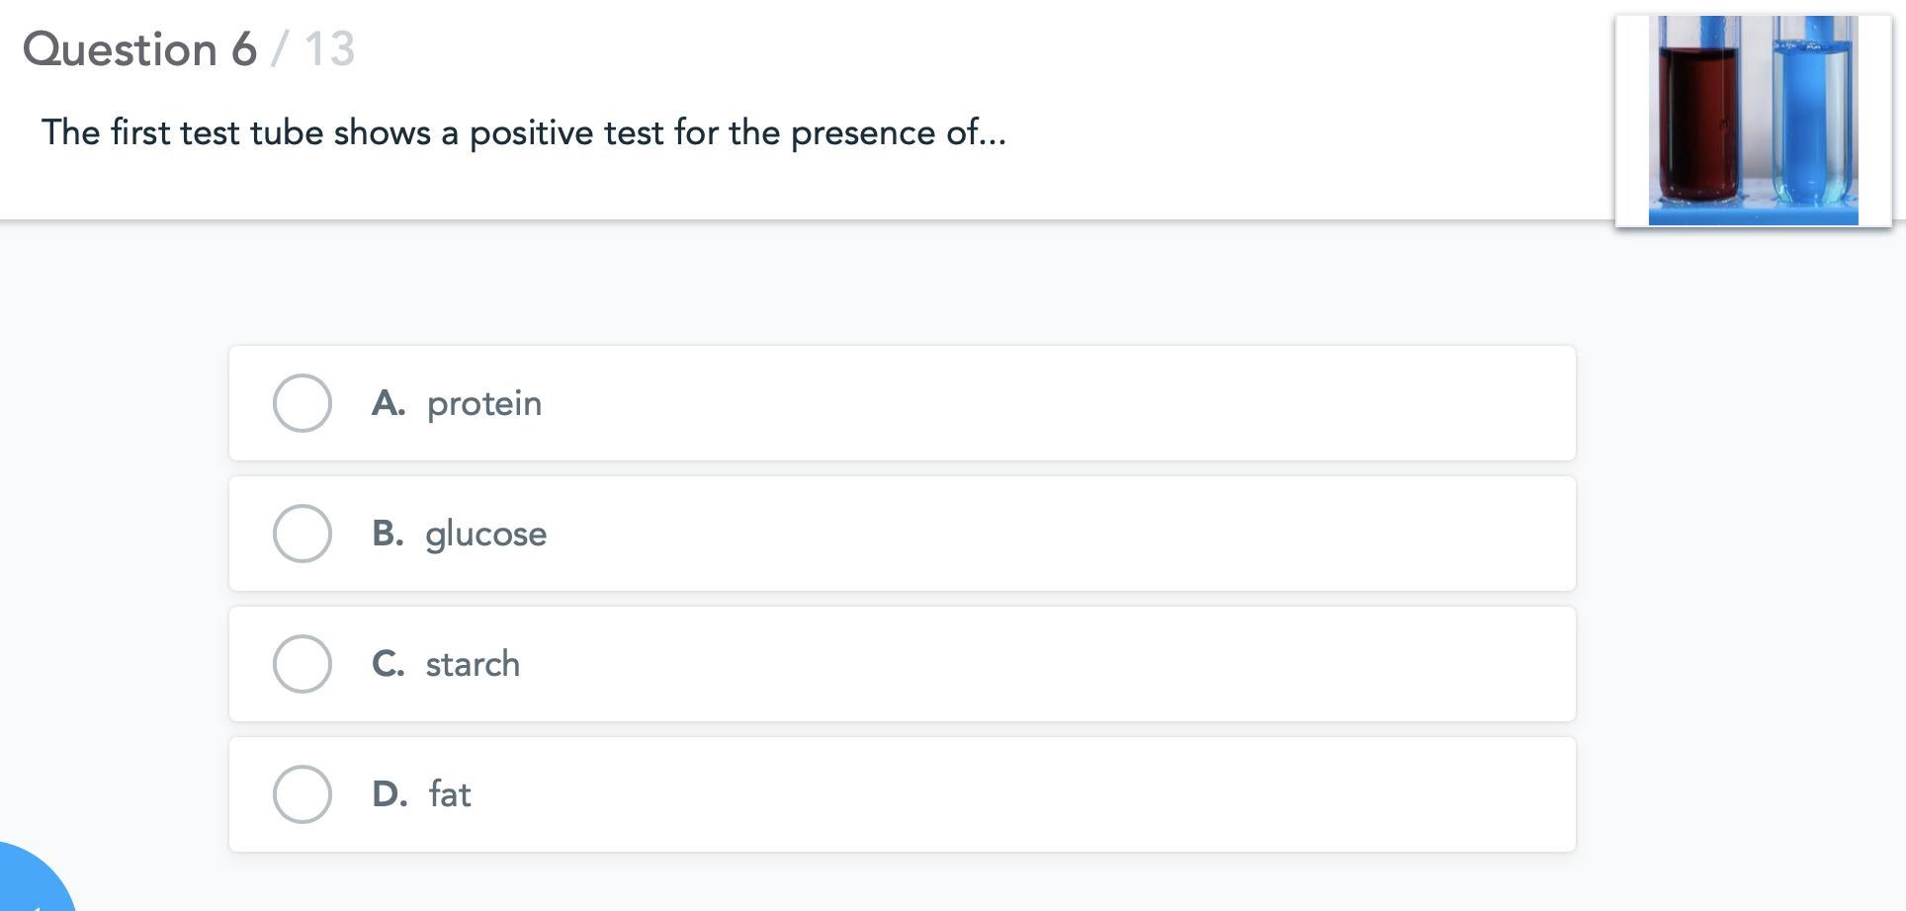
Task: Select the radio button for protein
Action: pyautogui.click(x=303, y=403)
